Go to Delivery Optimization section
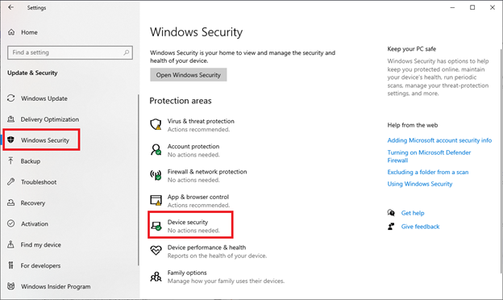The image size is (503, 300). (x=50, y=119)
